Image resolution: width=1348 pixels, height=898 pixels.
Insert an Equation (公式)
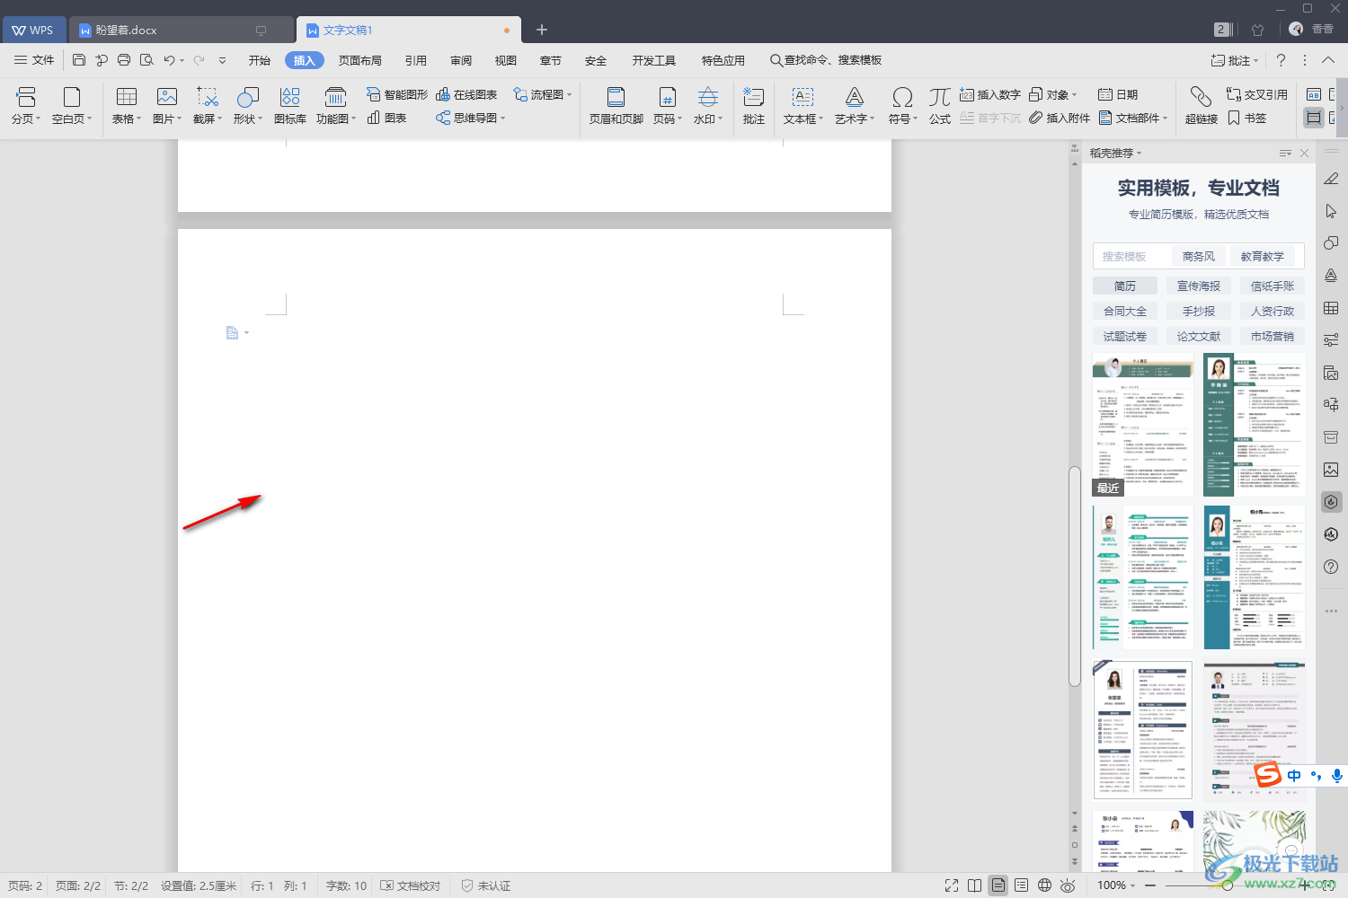pyautogui.click(x=940, y=105)
